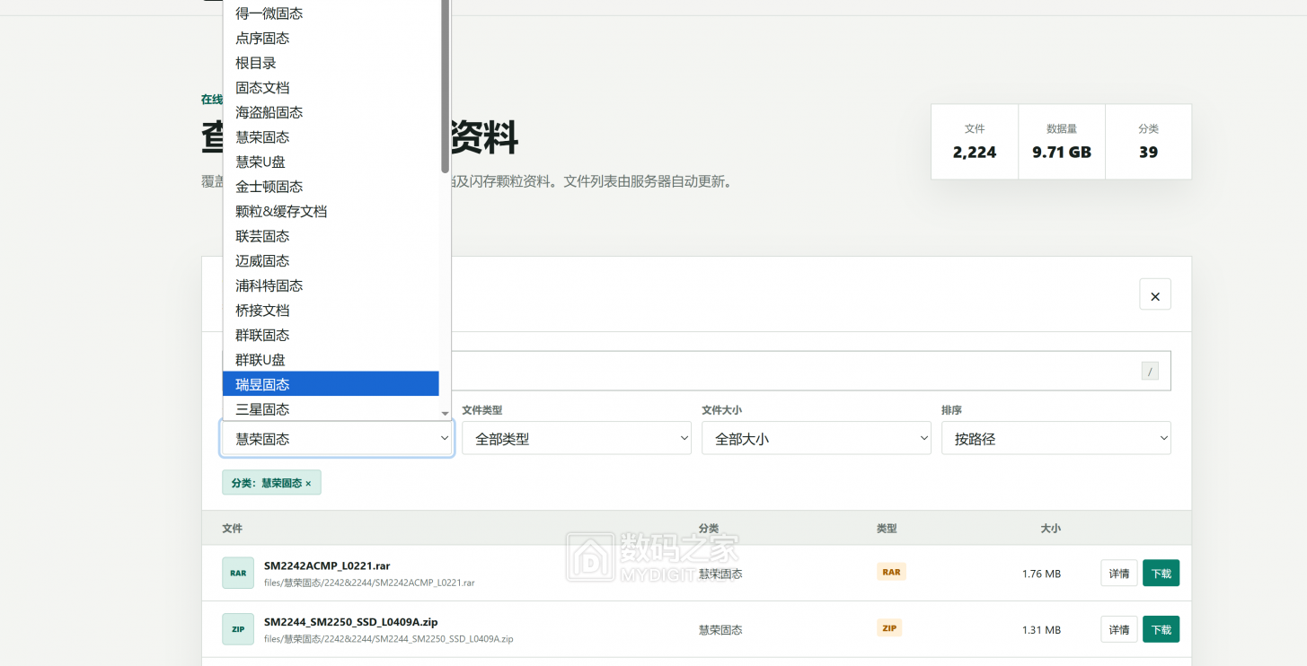Click the 39 categories stat
The image size is (1307, 666).
tap(1148, 142)
